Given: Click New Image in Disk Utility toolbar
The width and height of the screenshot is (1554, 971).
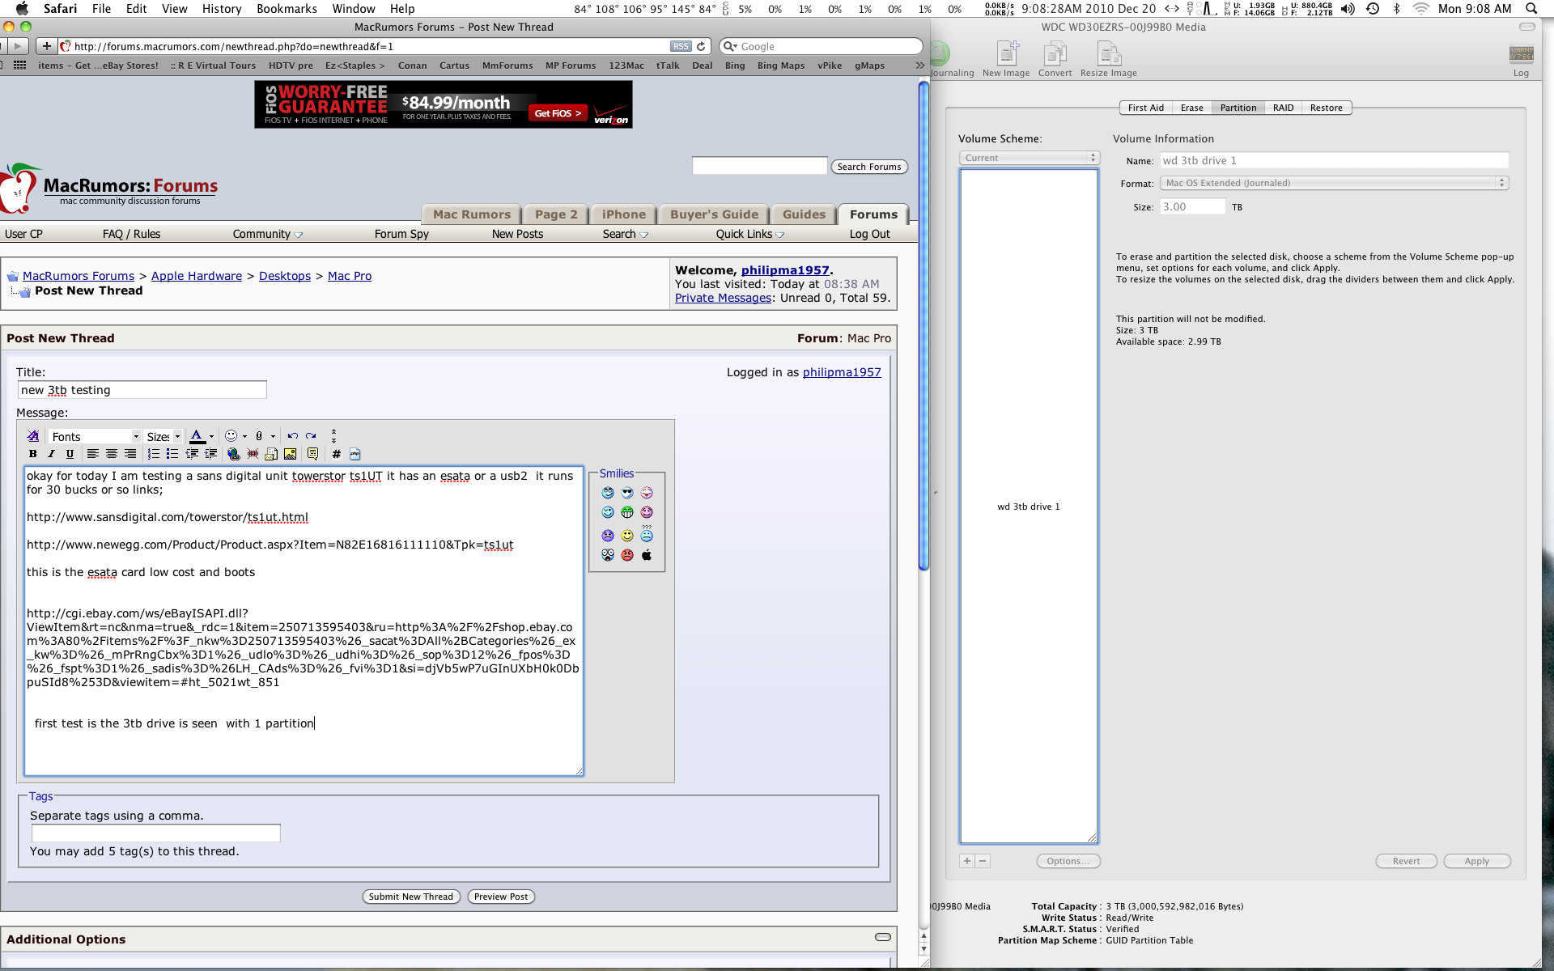Looking at the screenshot, I should pos(1006,59).
